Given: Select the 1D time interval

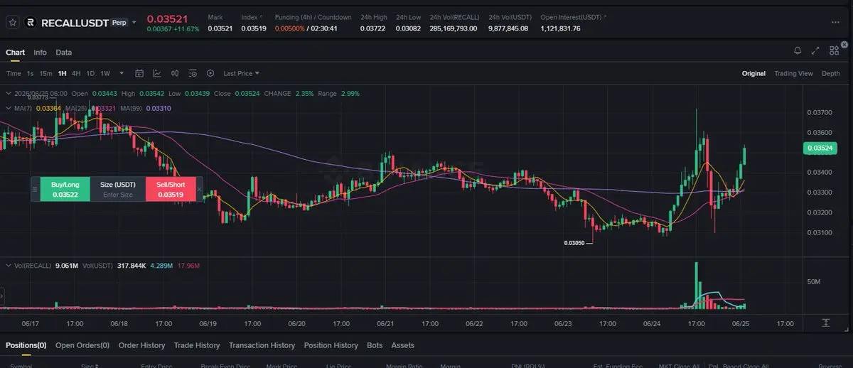Looking at the screenshot, I should pyautogui.click(x=90, y=73).
